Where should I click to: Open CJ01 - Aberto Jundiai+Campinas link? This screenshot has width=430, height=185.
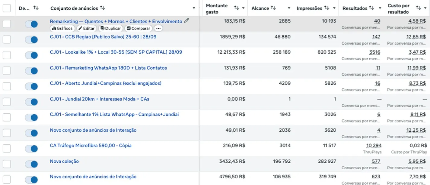[x=106, y=83]
